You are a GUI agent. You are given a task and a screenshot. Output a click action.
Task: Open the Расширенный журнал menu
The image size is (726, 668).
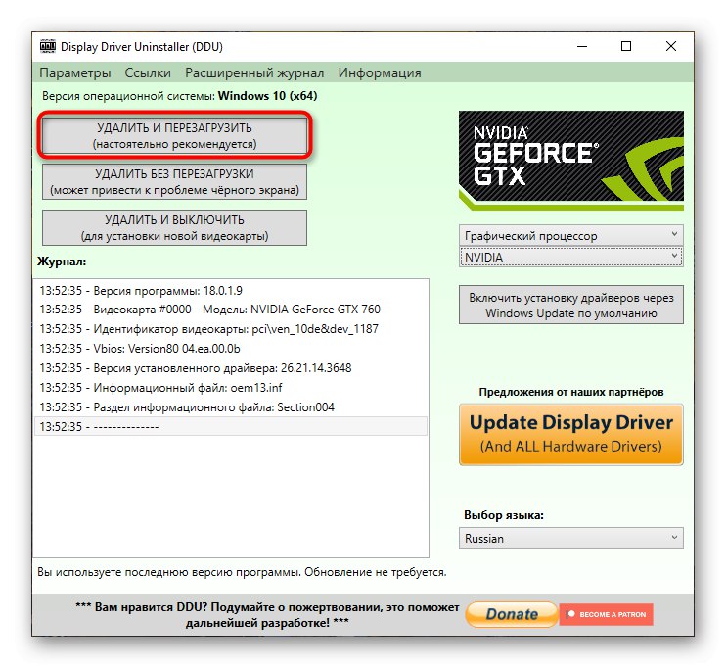click(254, 72)
